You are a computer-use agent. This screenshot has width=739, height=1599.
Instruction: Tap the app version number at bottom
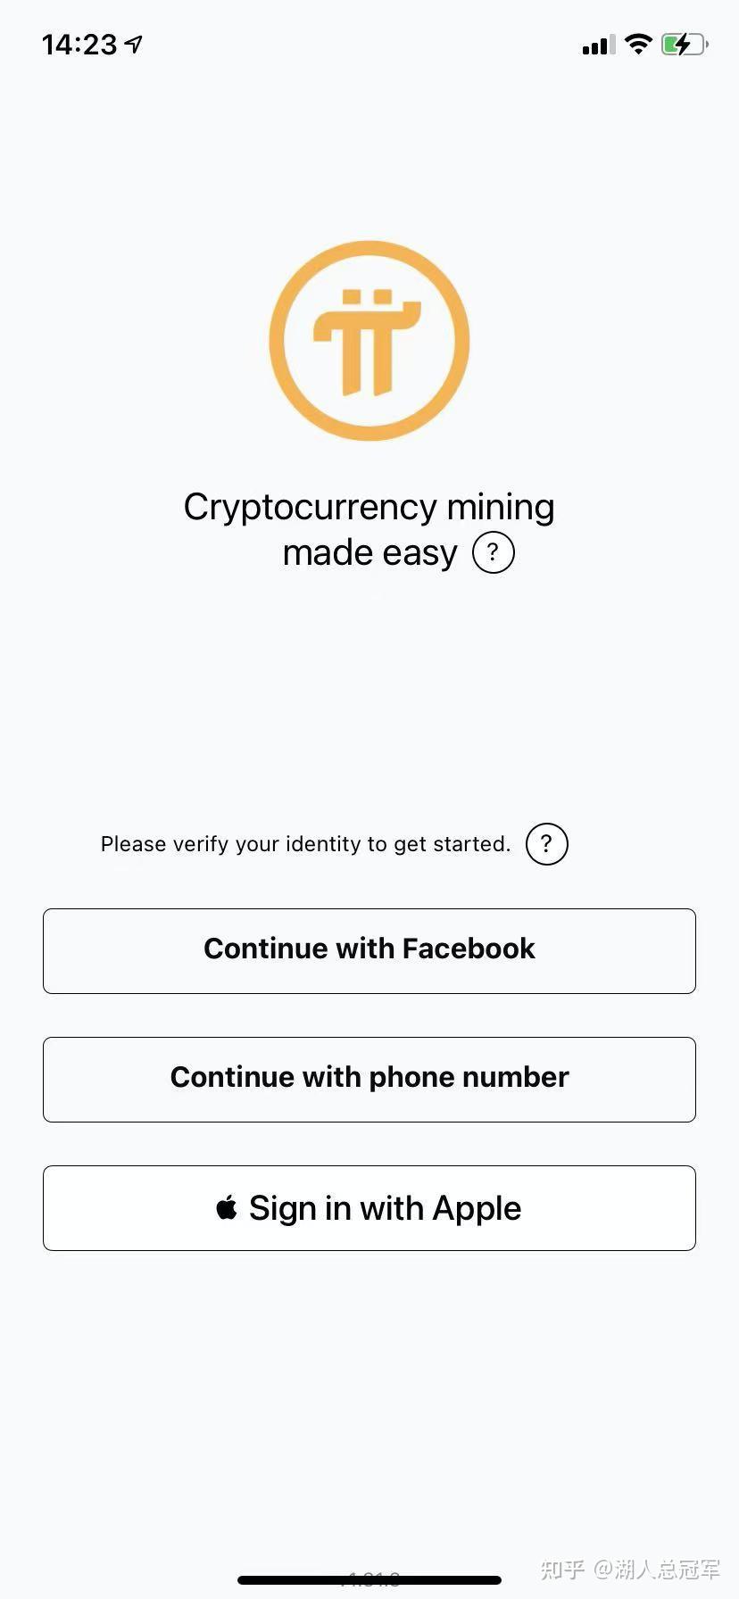369,1578
